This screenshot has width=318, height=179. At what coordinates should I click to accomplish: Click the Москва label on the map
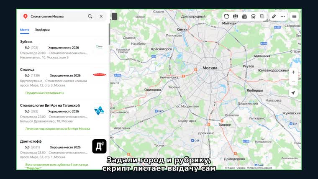(210, 68)
